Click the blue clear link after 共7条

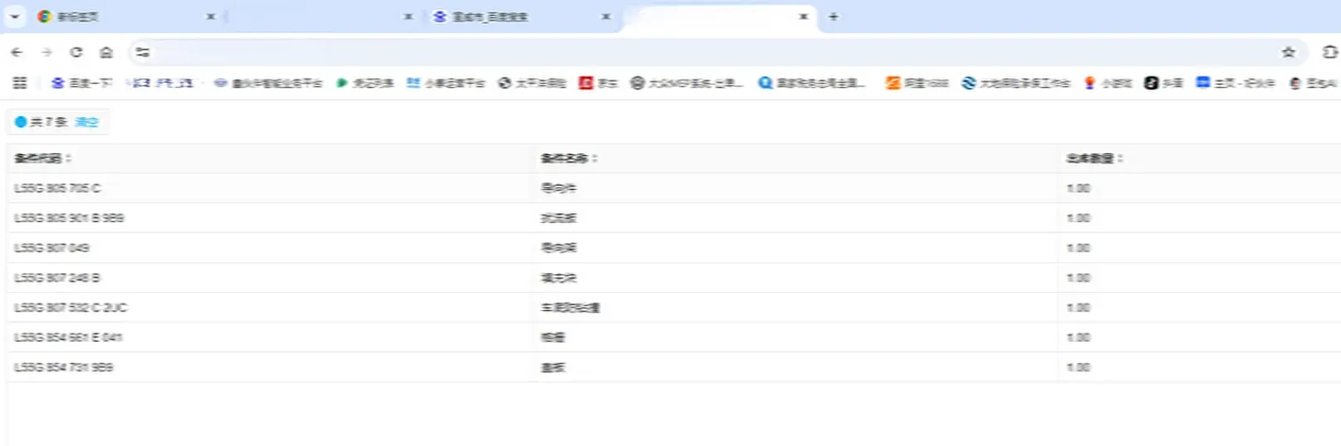(86, 122)
